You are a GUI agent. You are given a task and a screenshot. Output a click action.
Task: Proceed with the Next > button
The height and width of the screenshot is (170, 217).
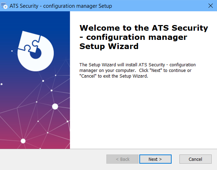155,159
